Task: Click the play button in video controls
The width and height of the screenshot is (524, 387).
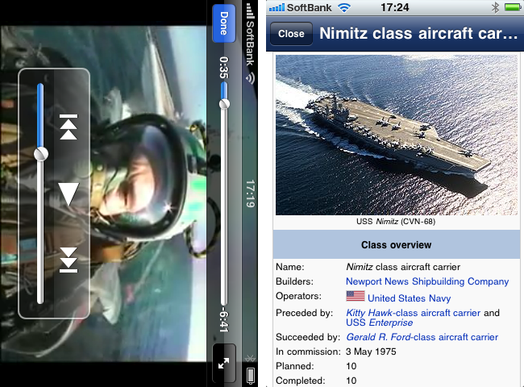Action: coord(69,193)
